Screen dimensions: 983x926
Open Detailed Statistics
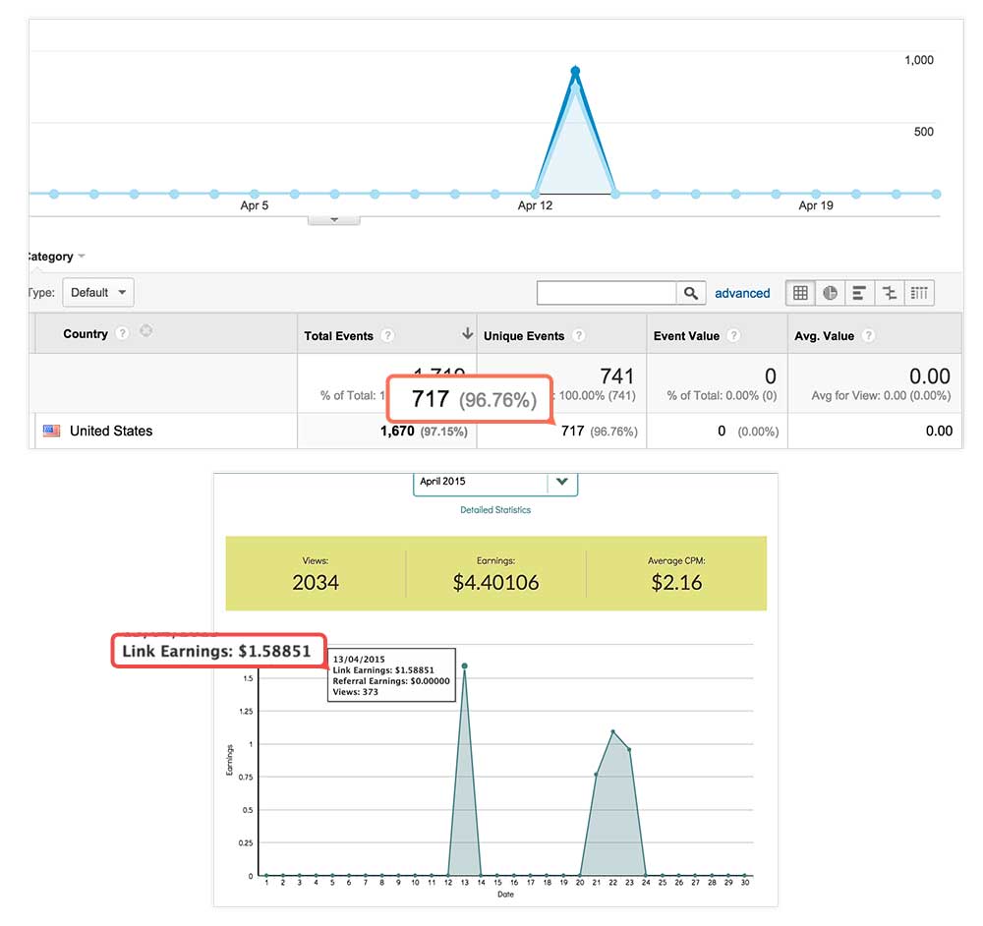pyautogui.click(x=494, y=510)
